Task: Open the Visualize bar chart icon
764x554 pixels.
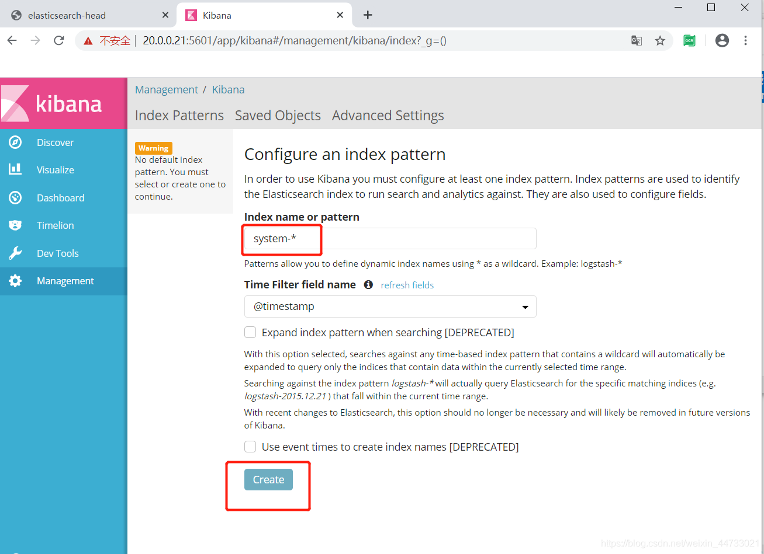Action: [x=15, y=170]
